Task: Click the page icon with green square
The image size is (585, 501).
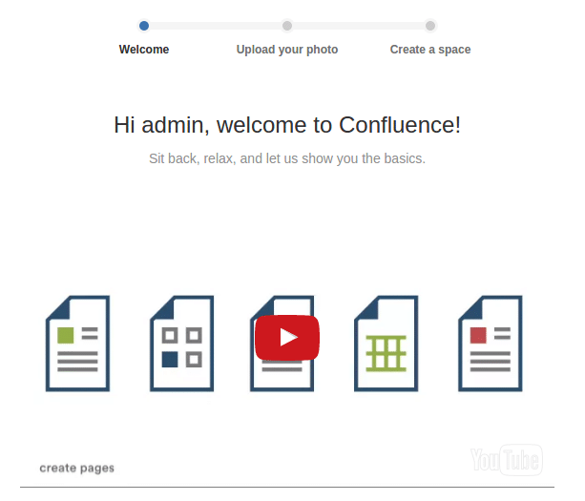Action: click(x=77, y=344)
